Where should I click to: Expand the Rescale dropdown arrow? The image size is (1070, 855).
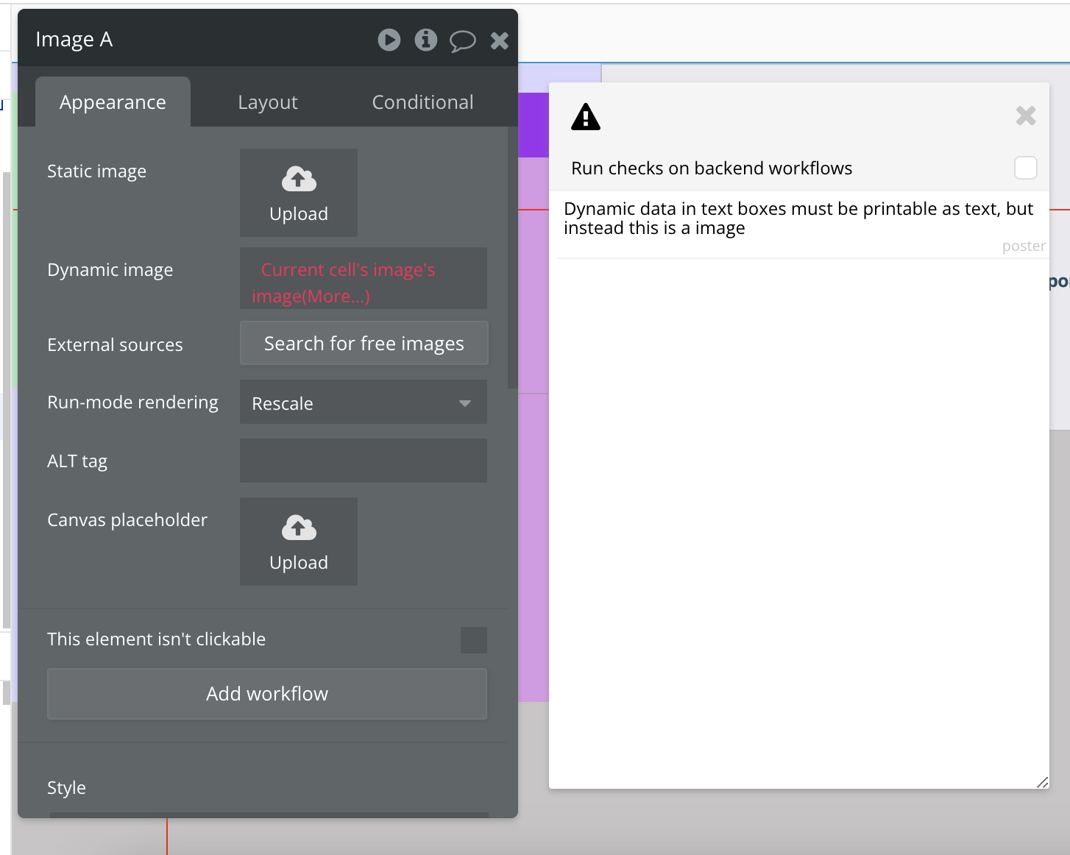click(465, 403)
